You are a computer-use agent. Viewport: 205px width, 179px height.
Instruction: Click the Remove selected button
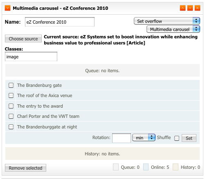(x=25, y=168)
